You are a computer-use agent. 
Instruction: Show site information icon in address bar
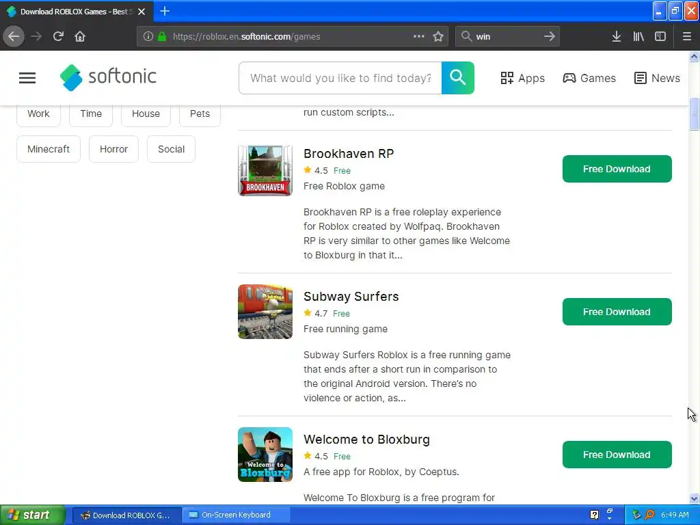coord(148,37)
